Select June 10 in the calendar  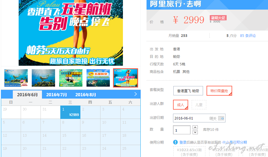coord(110,125)
